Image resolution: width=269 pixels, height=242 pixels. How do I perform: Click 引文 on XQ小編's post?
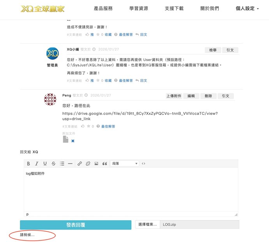pyautogui.click(x=230, y=50)
